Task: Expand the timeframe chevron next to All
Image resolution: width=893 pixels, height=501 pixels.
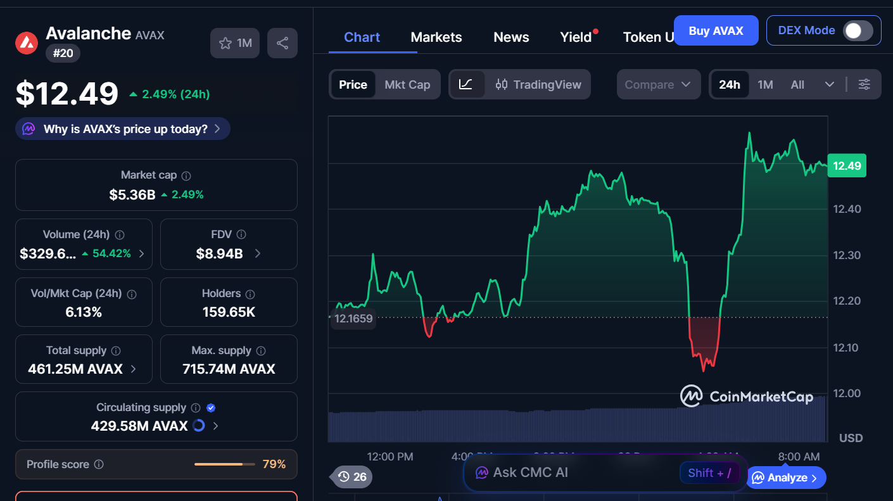Action: (828, 84)
